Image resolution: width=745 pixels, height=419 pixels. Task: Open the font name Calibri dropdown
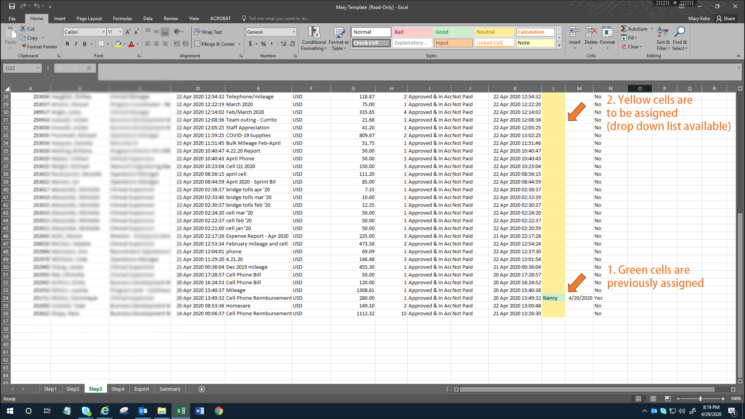(103, 32)
